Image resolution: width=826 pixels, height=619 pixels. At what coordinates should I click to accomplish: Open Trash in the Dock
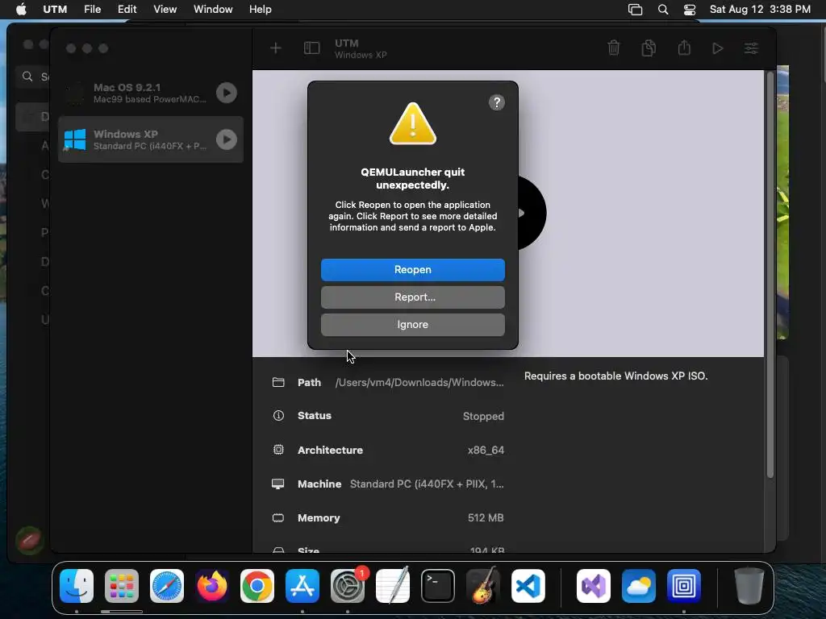[749, 586]
